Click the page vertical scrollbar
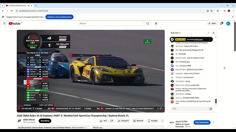Viewport: 236px width, 132px height. [235, 37]
